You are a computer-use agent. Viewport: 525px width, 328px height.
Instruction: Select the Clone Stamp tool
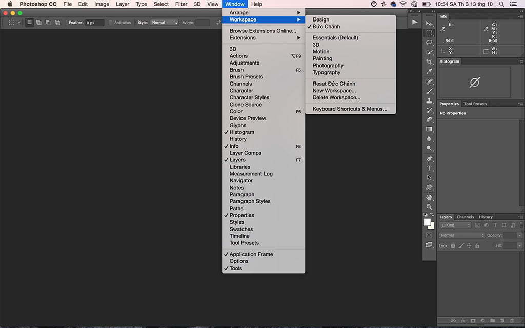[429, 100]
